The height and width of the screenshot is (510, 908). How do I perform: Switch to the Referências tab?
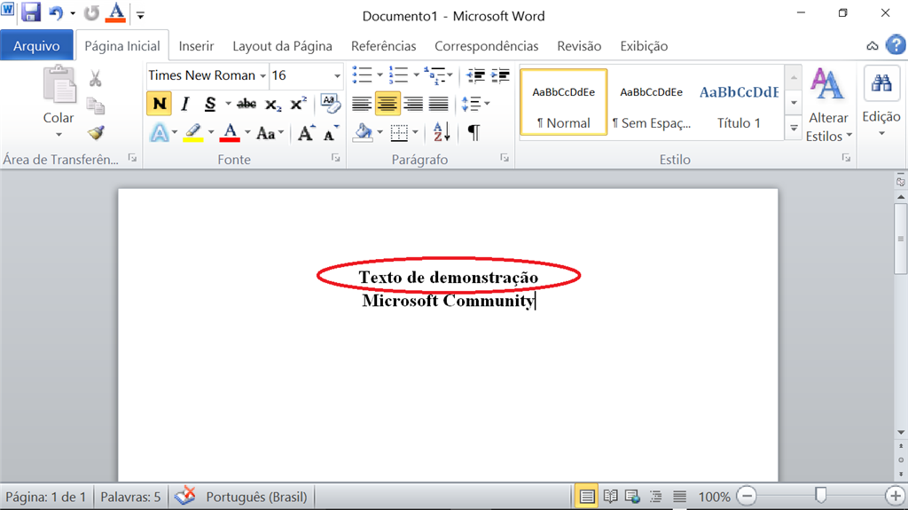click(x=383, y=46)
